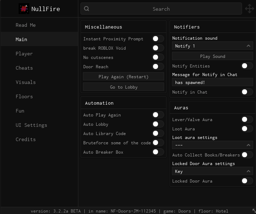
Task: Click the move window cross-arrows icon
Action: coord(250,9)
